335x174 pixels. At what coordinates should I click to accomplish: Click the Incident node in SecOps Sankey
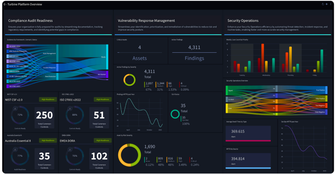pyautogui.click(x=227, y=99)
